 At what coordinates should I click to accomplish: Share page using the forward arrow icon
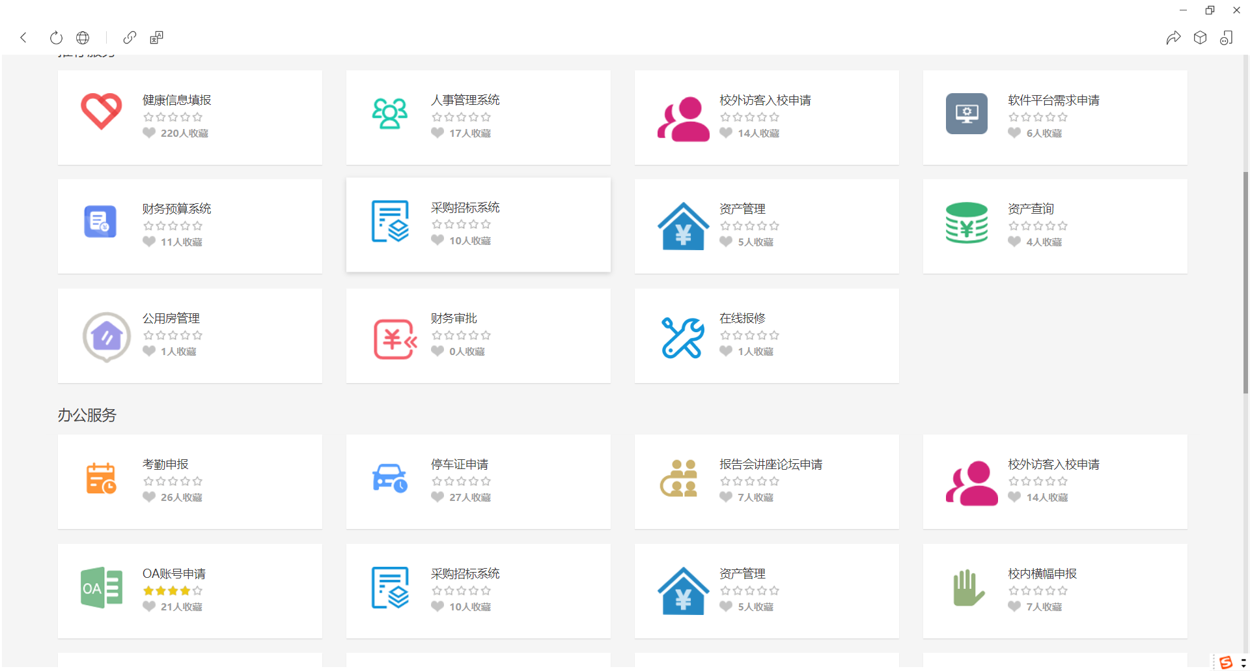point(1173,38)
